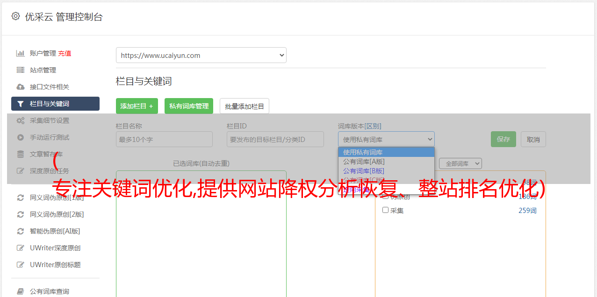Click inside the 已选词库 green list box
597x297 pixels.
pos(201,233)
